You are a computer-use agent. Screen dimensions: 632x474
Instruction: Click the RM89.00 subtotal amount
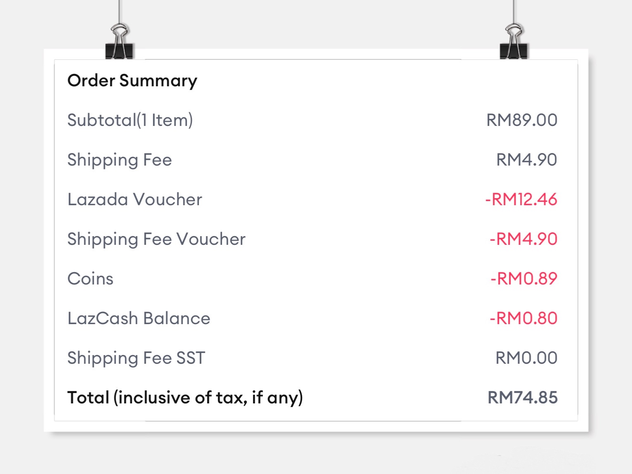click(x=522, y=120)
